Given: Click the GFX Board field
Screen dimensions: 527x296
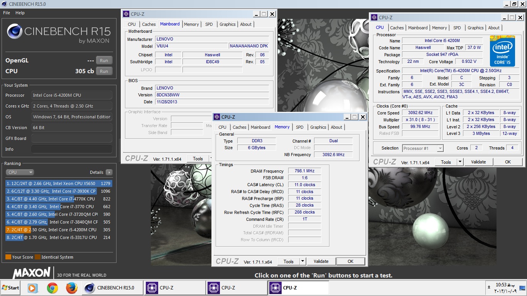Looking at the screenshot, I should click(72, 138).
